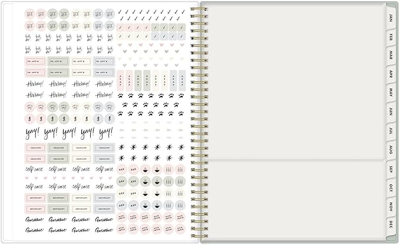The height and width of the screenshot is (245, 400).
Task: Open the FEB month tab
Action: [391, 37]
